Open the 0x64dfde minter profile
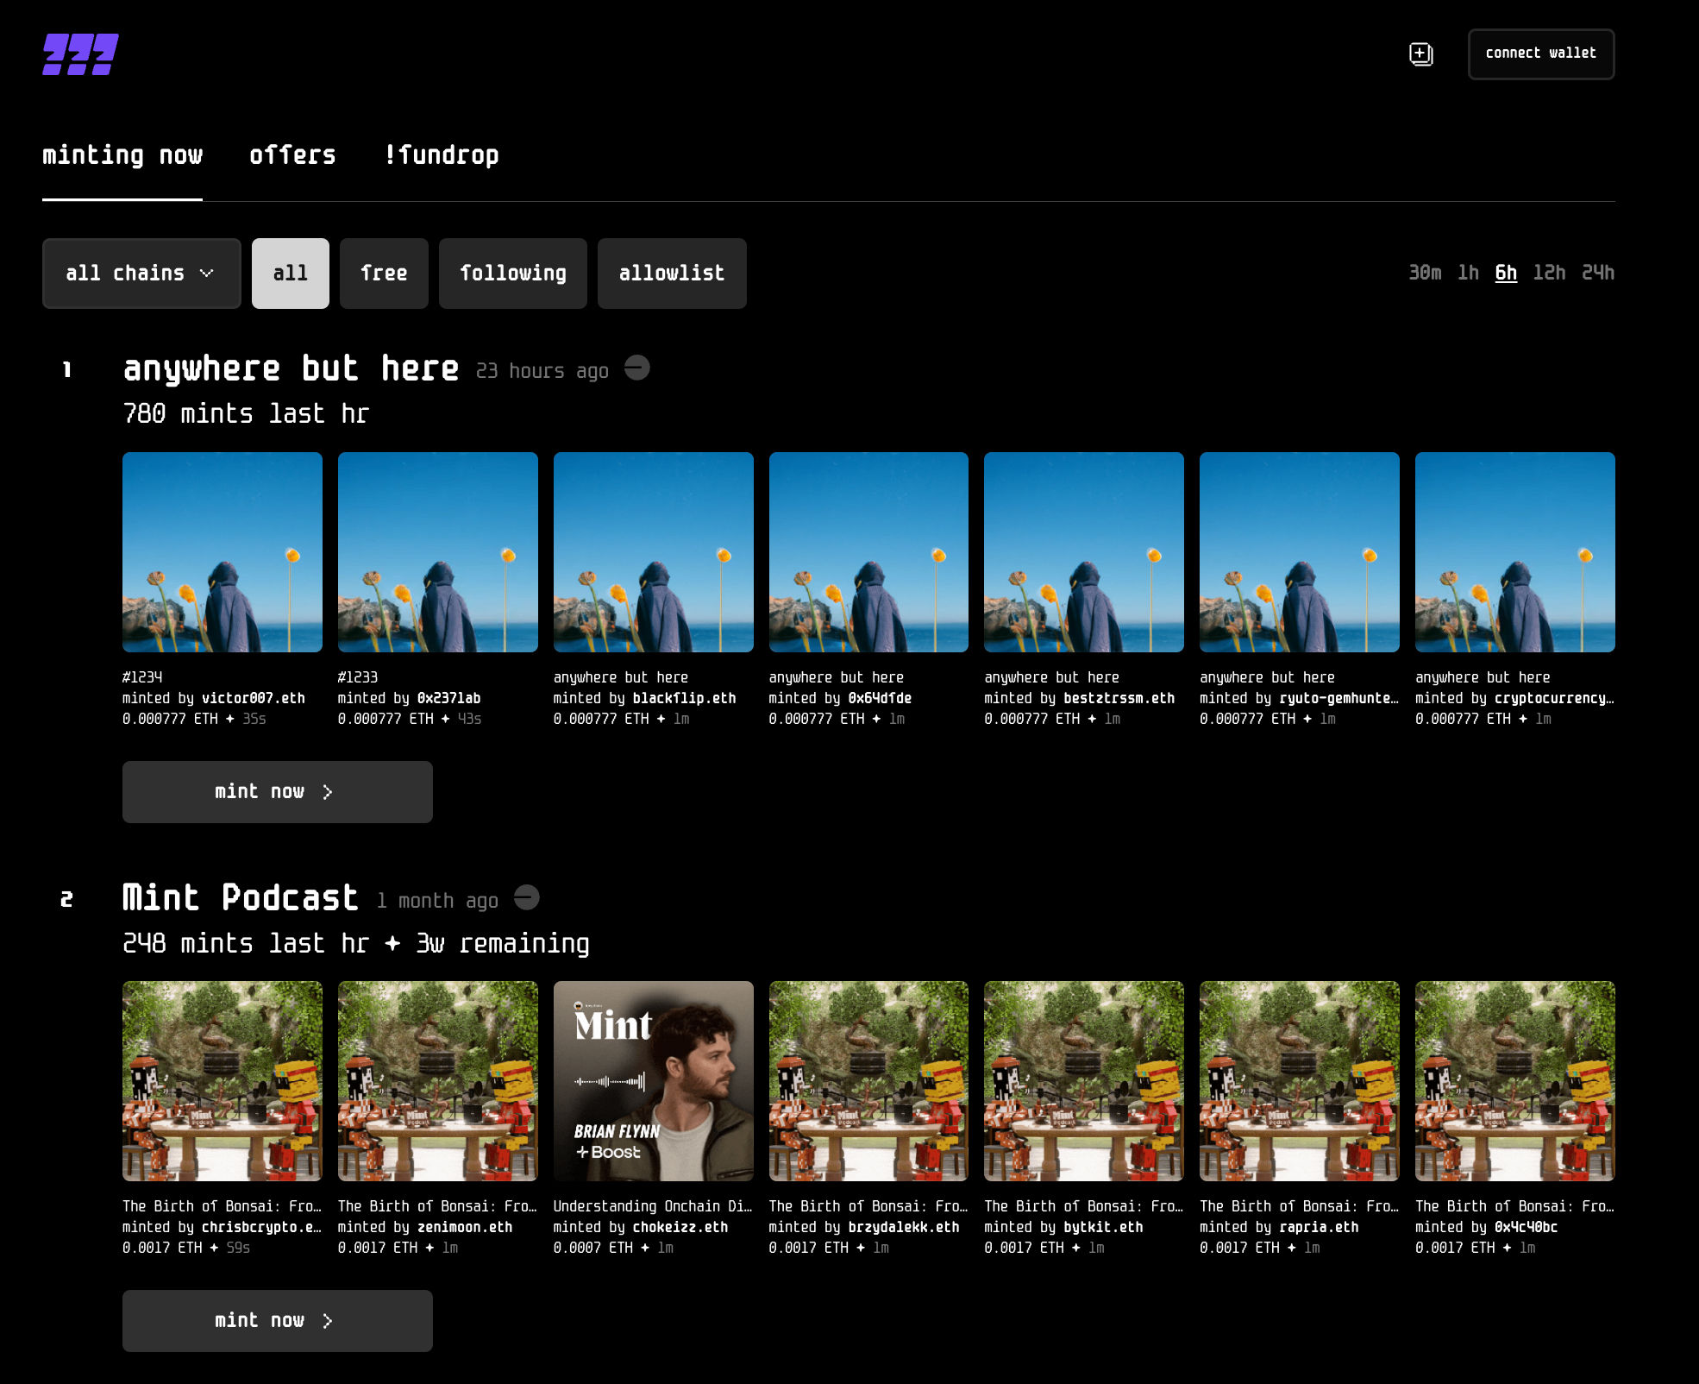1699x1384 pixels. point(880,698)
